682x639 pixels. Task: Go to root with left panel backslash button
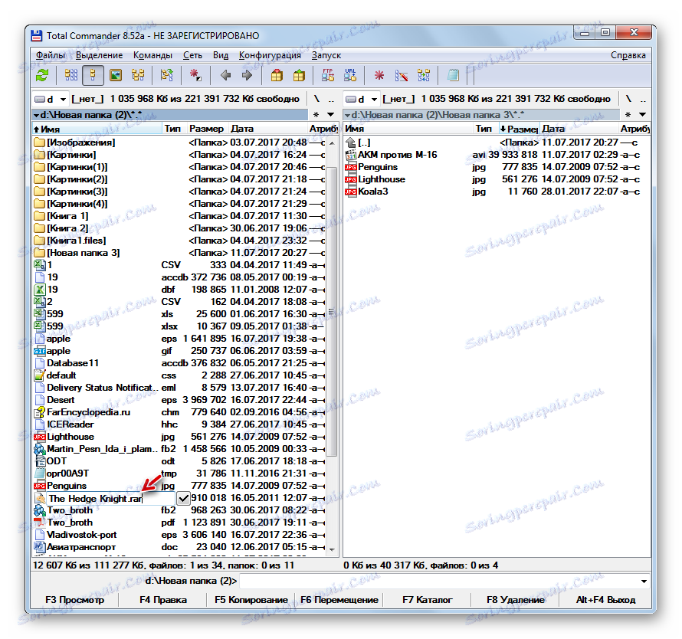(316, 99)
